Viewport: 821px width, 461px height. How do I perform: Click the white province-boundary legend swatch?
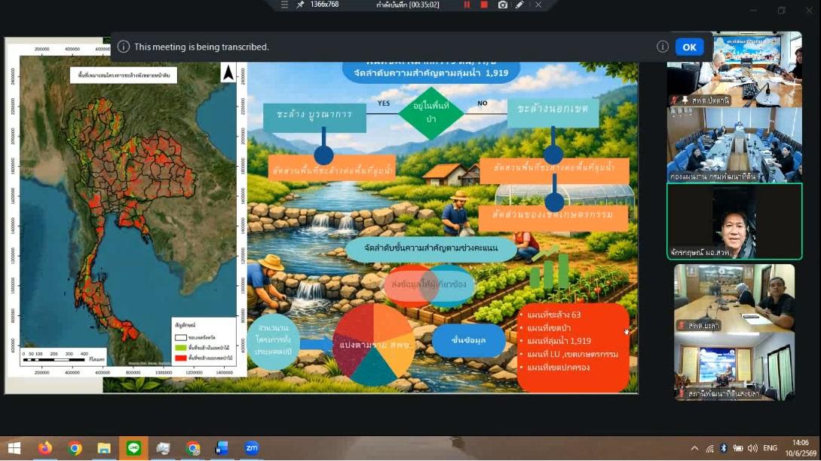[x=181, y=337]
